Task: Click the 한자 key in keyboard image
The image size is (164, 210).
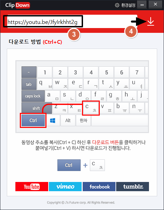Action: pos(83,120)
